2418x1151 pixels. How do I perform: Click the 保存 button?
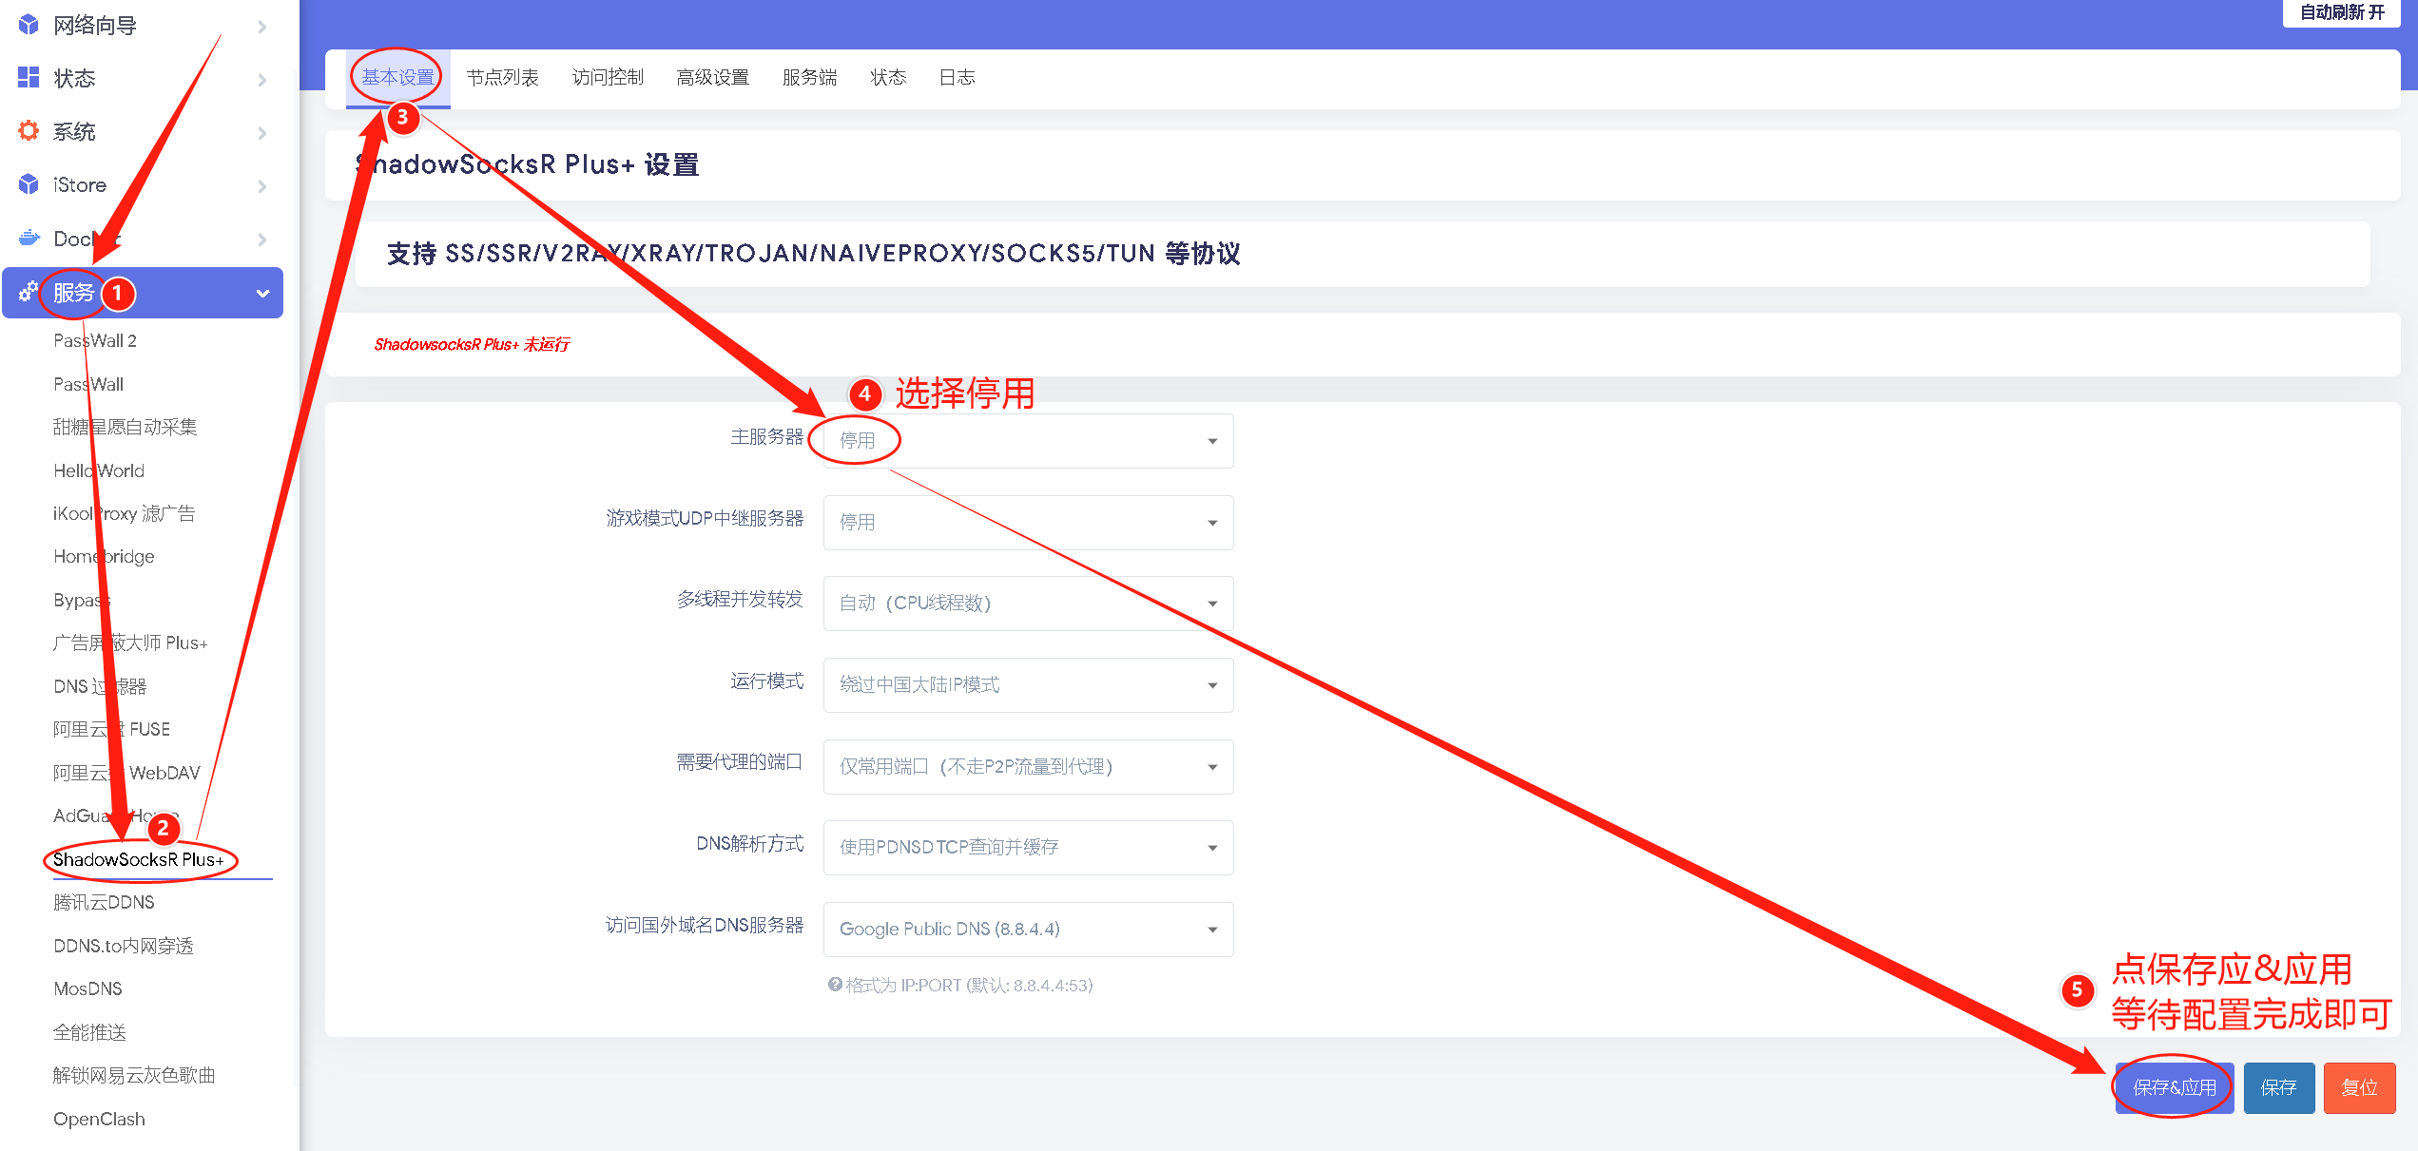(2278, 1088)
